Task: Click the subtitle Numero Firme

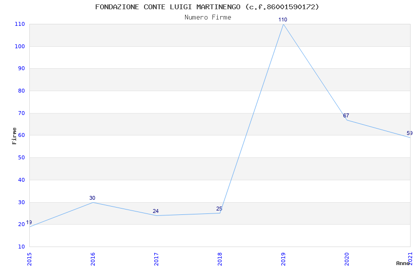Action: click(208, 18)
